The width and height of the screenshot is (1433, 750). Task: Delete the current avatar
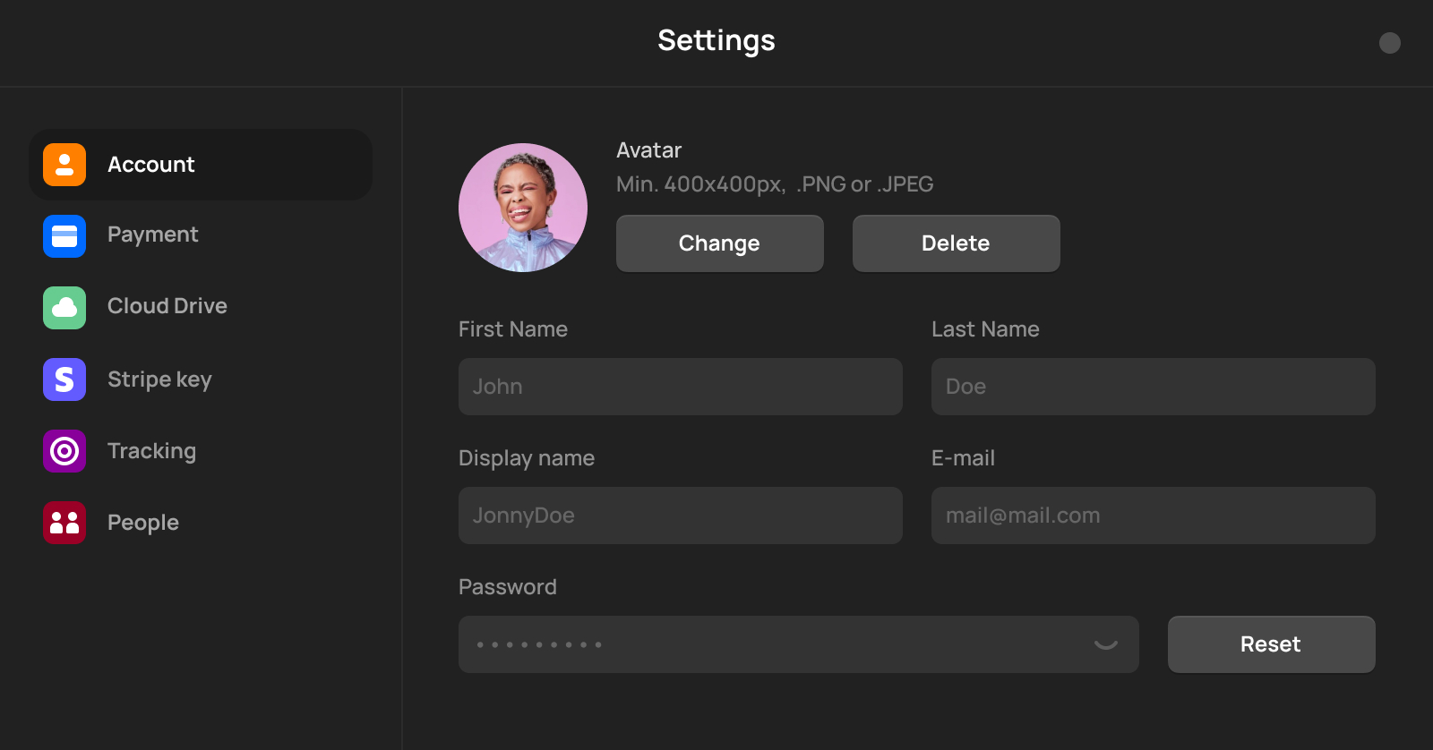click(956, 243)
